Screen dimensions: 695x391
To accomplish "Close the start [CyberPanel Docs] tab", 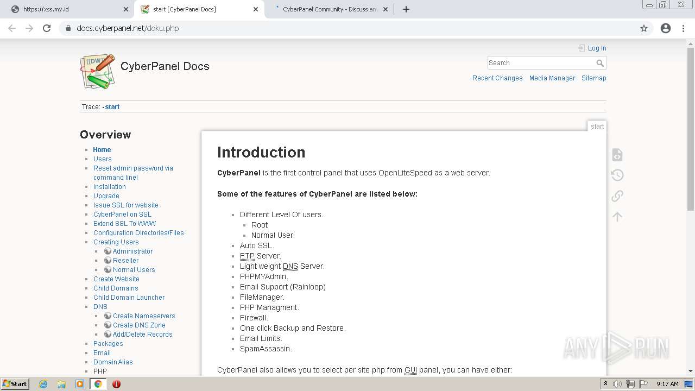I will (x=255, y=9).
